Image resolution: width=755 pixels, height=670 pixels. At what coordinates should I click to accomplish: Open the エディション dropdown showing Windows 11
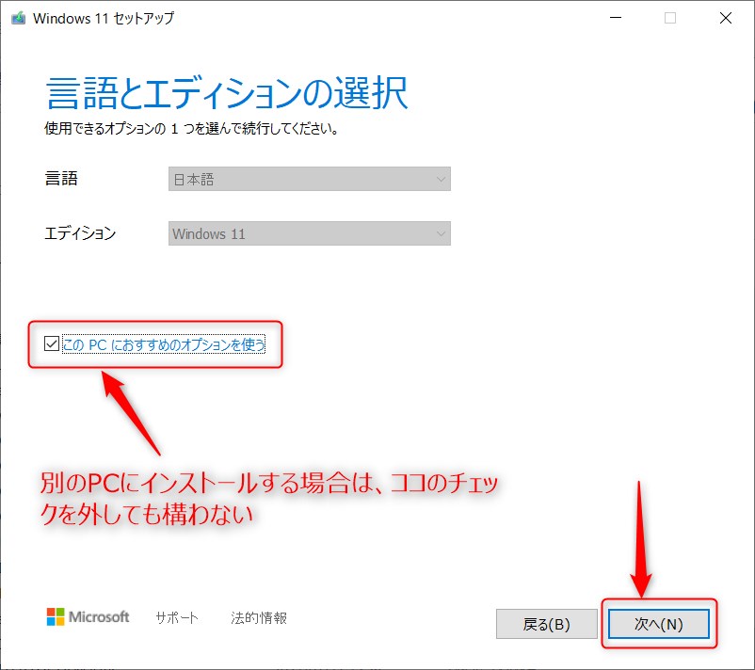(x=309, y=233)
